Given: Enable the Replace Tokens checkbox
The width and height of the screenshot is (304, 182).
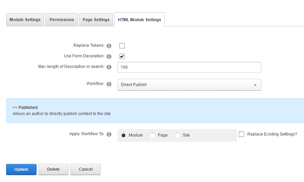Looking at the screenshot, I should click(x=122, y=46).
